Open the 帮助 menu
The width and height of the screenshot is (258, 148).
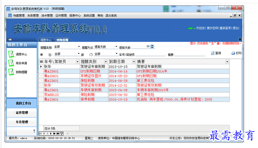coord(100,16)
